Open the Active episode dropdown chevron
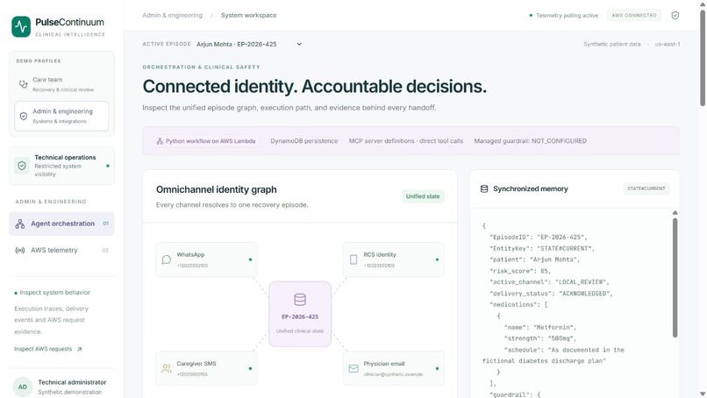Screen dimensions: 707x398 299,44
